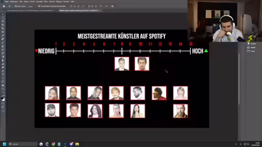The height and width of the screenshot is (147, 262).
Task: Open the volume control in system tray
Action: pos(248,144)
